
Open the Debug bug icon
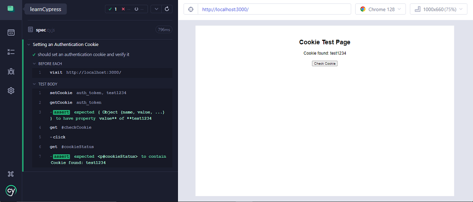(11, 71)
